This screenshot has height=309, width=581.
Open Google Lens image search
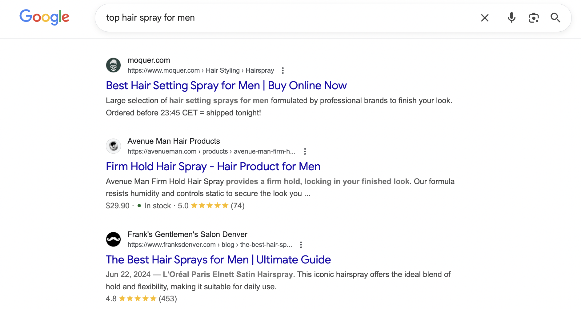pos(534,18)
